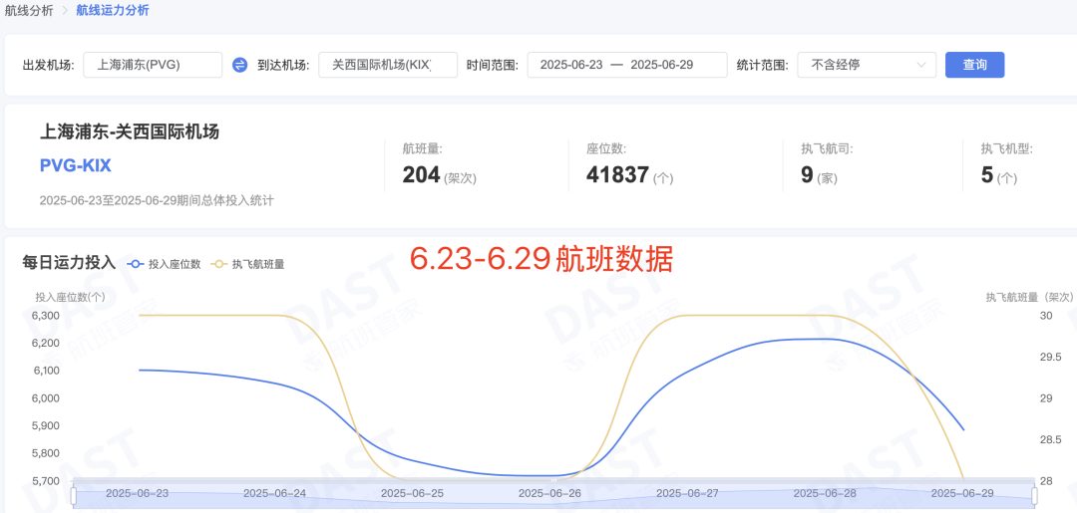Click the 2025-06-25 axis label
The height and width of the screenshot is (513, 1077).
(x=412, y=493)
